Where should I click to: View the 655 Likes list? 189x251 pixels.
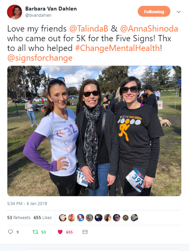tap(43, 218)
